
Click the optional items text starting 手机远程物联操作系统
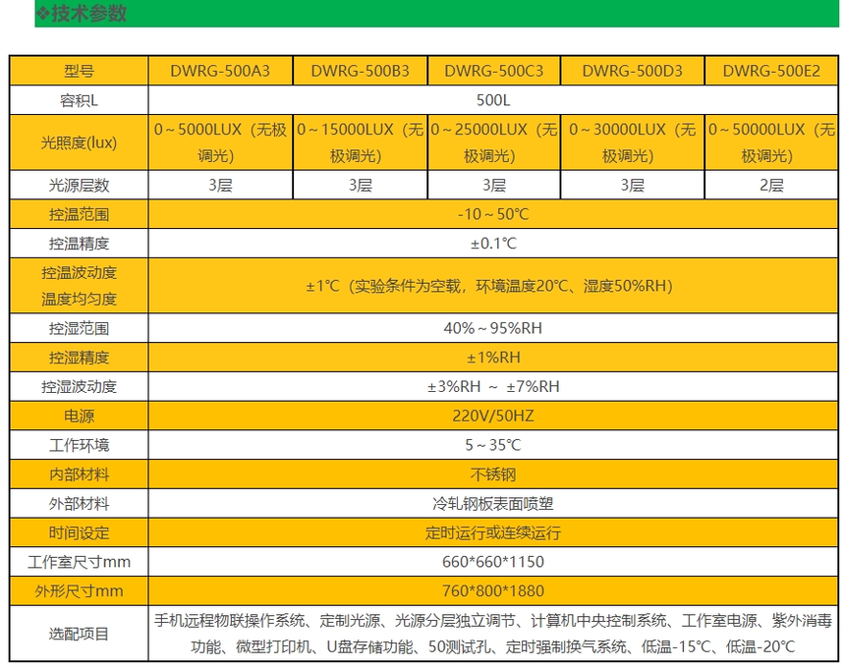pyautogui.click(x=493, y=634)
